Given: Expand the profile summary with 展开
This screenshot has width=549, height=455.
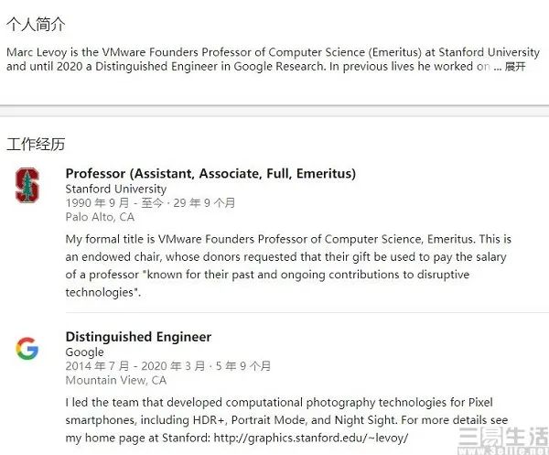Looking at the screenshot, I should 515,67.
